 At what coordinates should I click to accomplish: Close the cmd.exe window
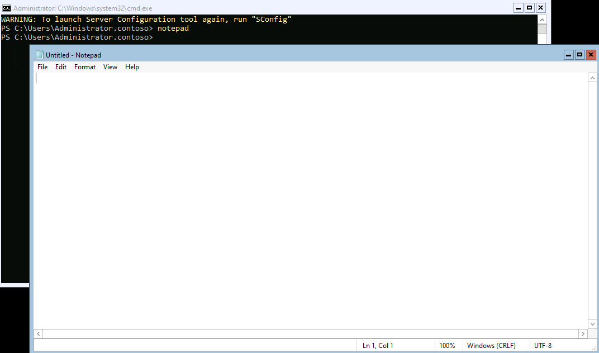point(540,8)
